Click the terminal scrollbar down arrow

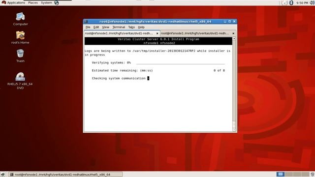pos(234,130)
